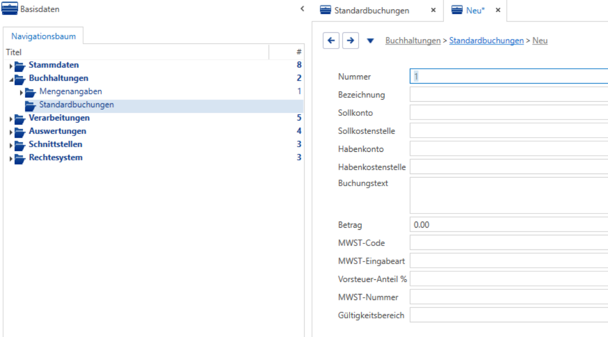608x337 pixels.
Task: Collapse the Buchhaltungen tree node
Action: point(11,79)
